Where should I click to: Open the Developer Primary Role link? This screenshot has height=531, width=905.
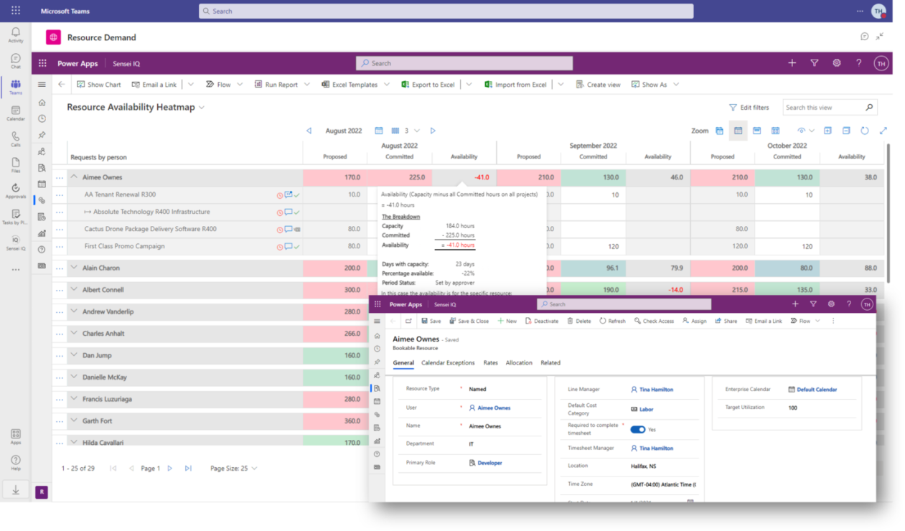click(x=489, y=463)
